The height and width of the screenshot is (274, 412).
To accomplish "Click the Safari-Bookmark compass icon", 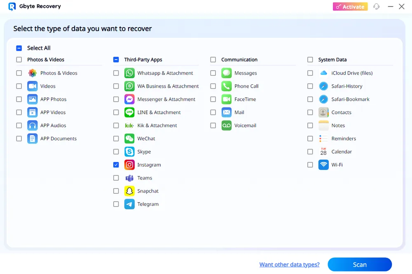I will 323,99.
